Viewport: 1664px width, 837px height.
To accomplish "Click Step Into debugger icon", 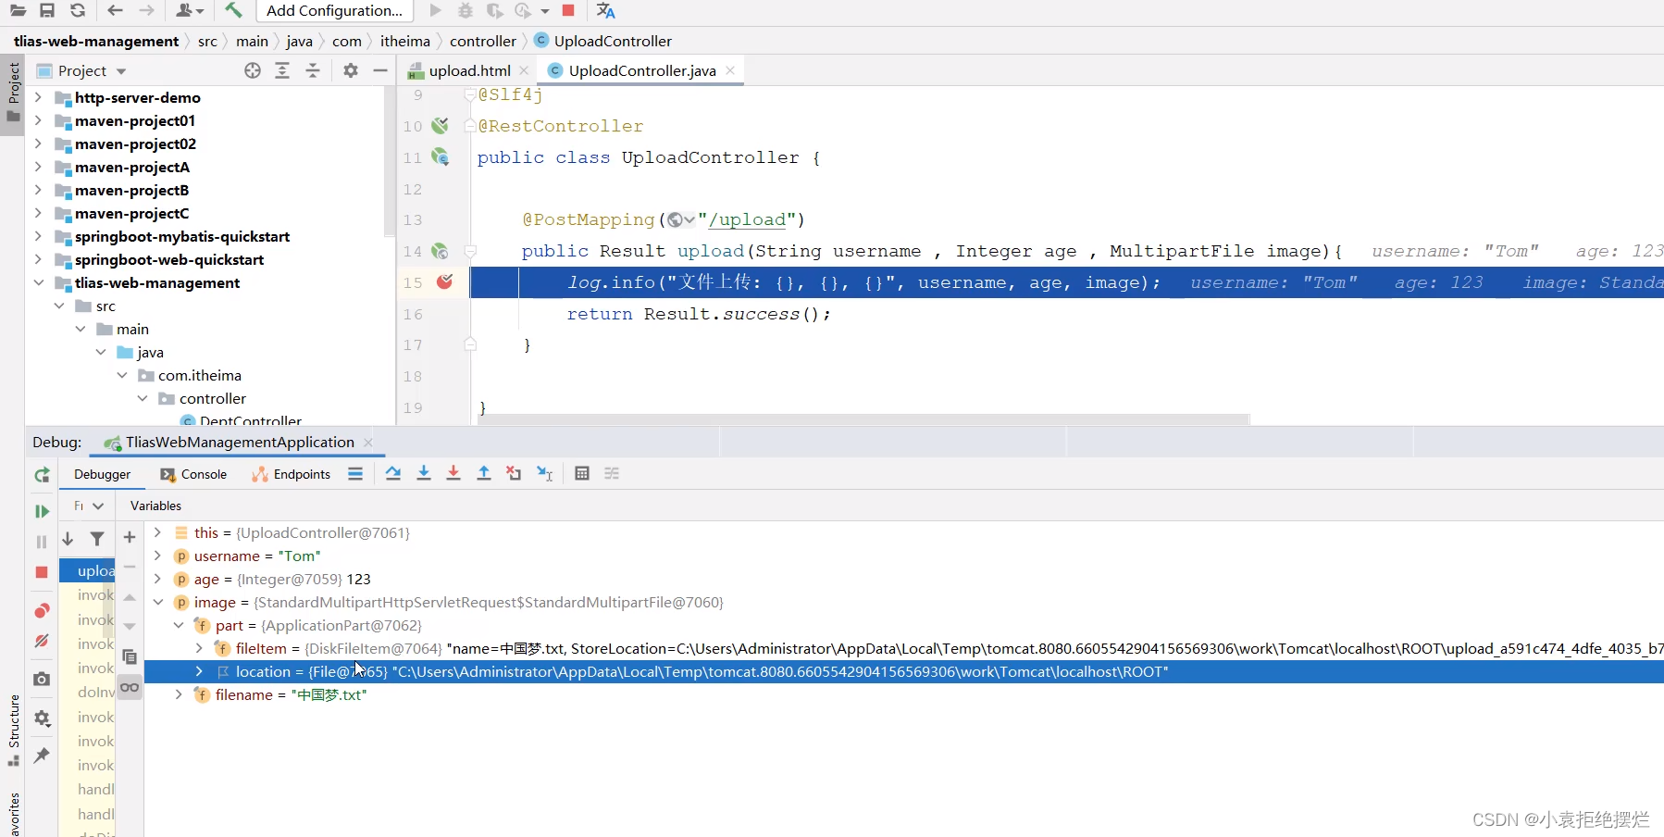I will pyautogui.click(x=424, y=473).
